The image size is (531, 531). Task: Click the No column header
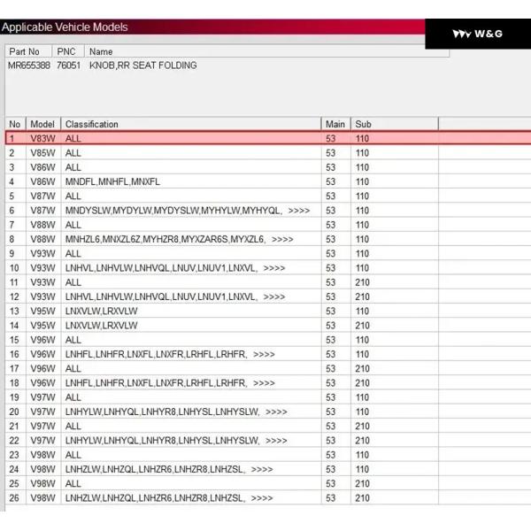[14, 124]
